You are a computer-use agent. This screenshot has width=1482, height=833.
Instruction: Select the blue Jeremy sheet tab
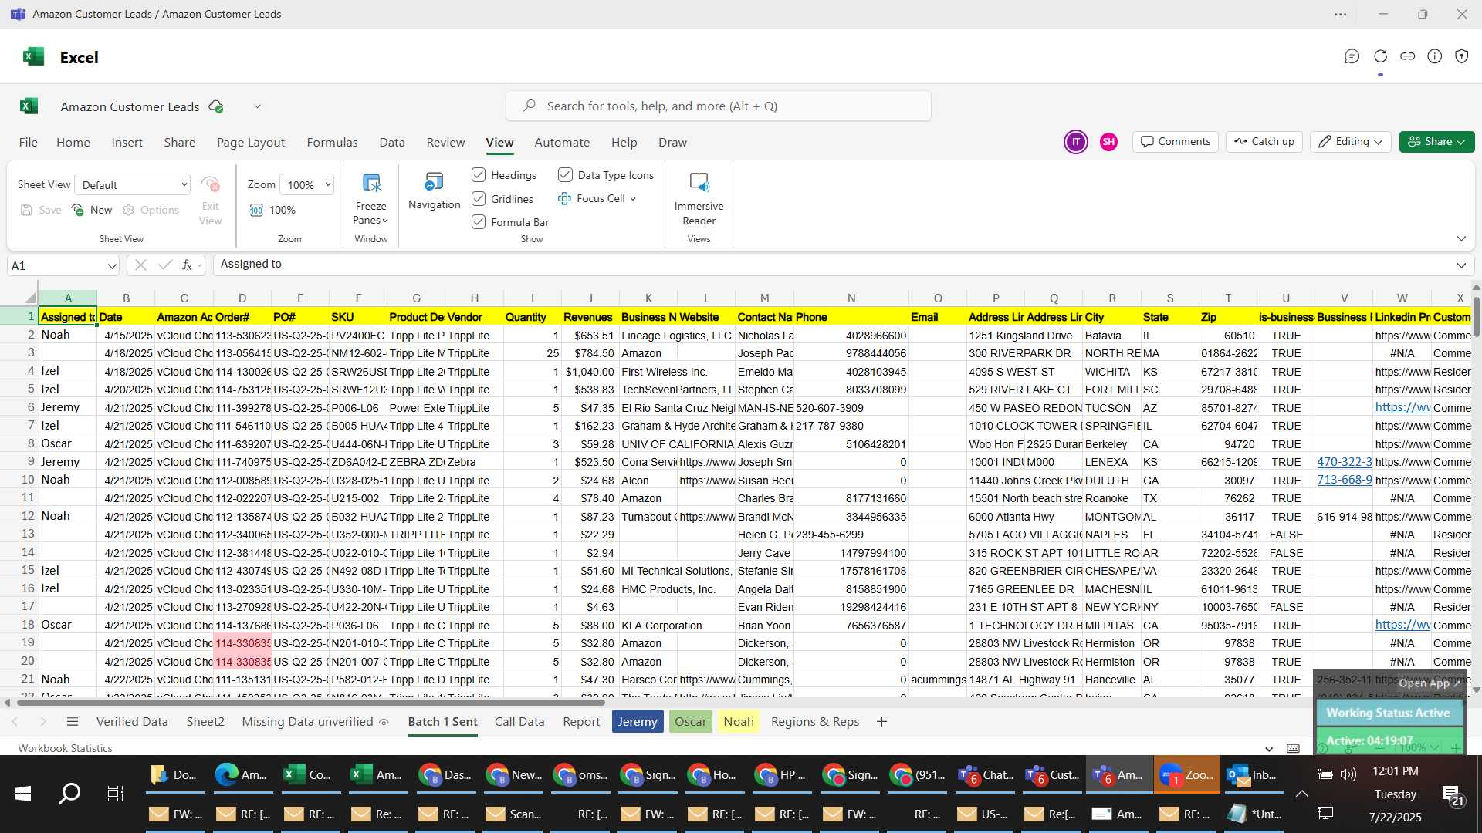(638, 722)
